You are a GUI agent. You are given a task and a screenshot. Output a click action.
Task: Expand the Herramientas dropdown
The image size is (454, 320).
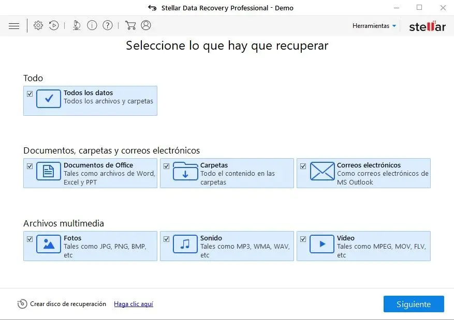(374, 26)
